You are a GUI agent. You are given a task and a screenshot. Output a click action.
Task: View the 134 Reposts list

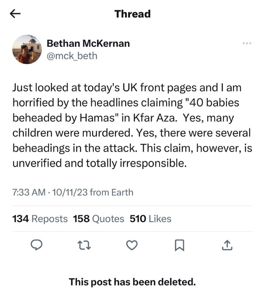pos(40,219)
